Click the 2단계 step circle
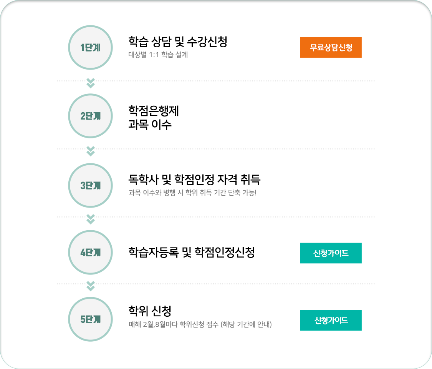This screenshot has width=432, height=369. pos(90,116)
